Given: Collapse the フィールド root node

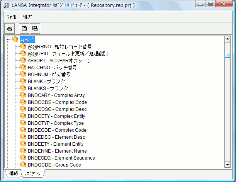Looking at the screenshot, I should coord(7,39).
